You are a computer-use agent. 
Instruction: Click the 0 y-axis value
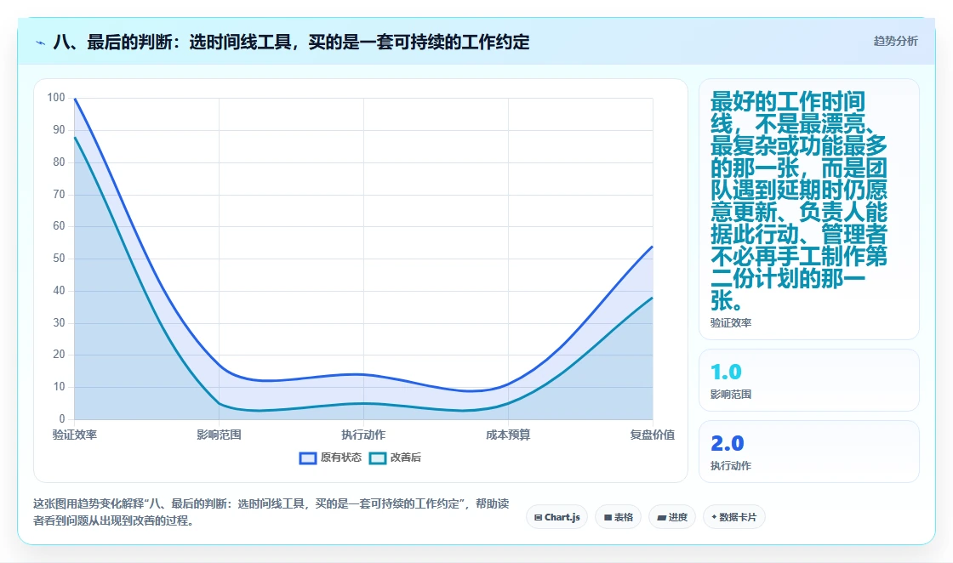(62, 418)
